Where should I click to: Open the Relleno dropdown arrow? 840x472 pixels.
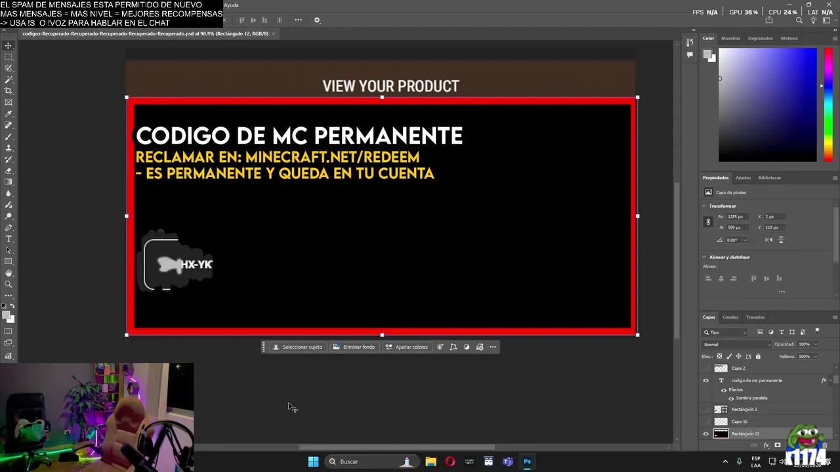816,357
